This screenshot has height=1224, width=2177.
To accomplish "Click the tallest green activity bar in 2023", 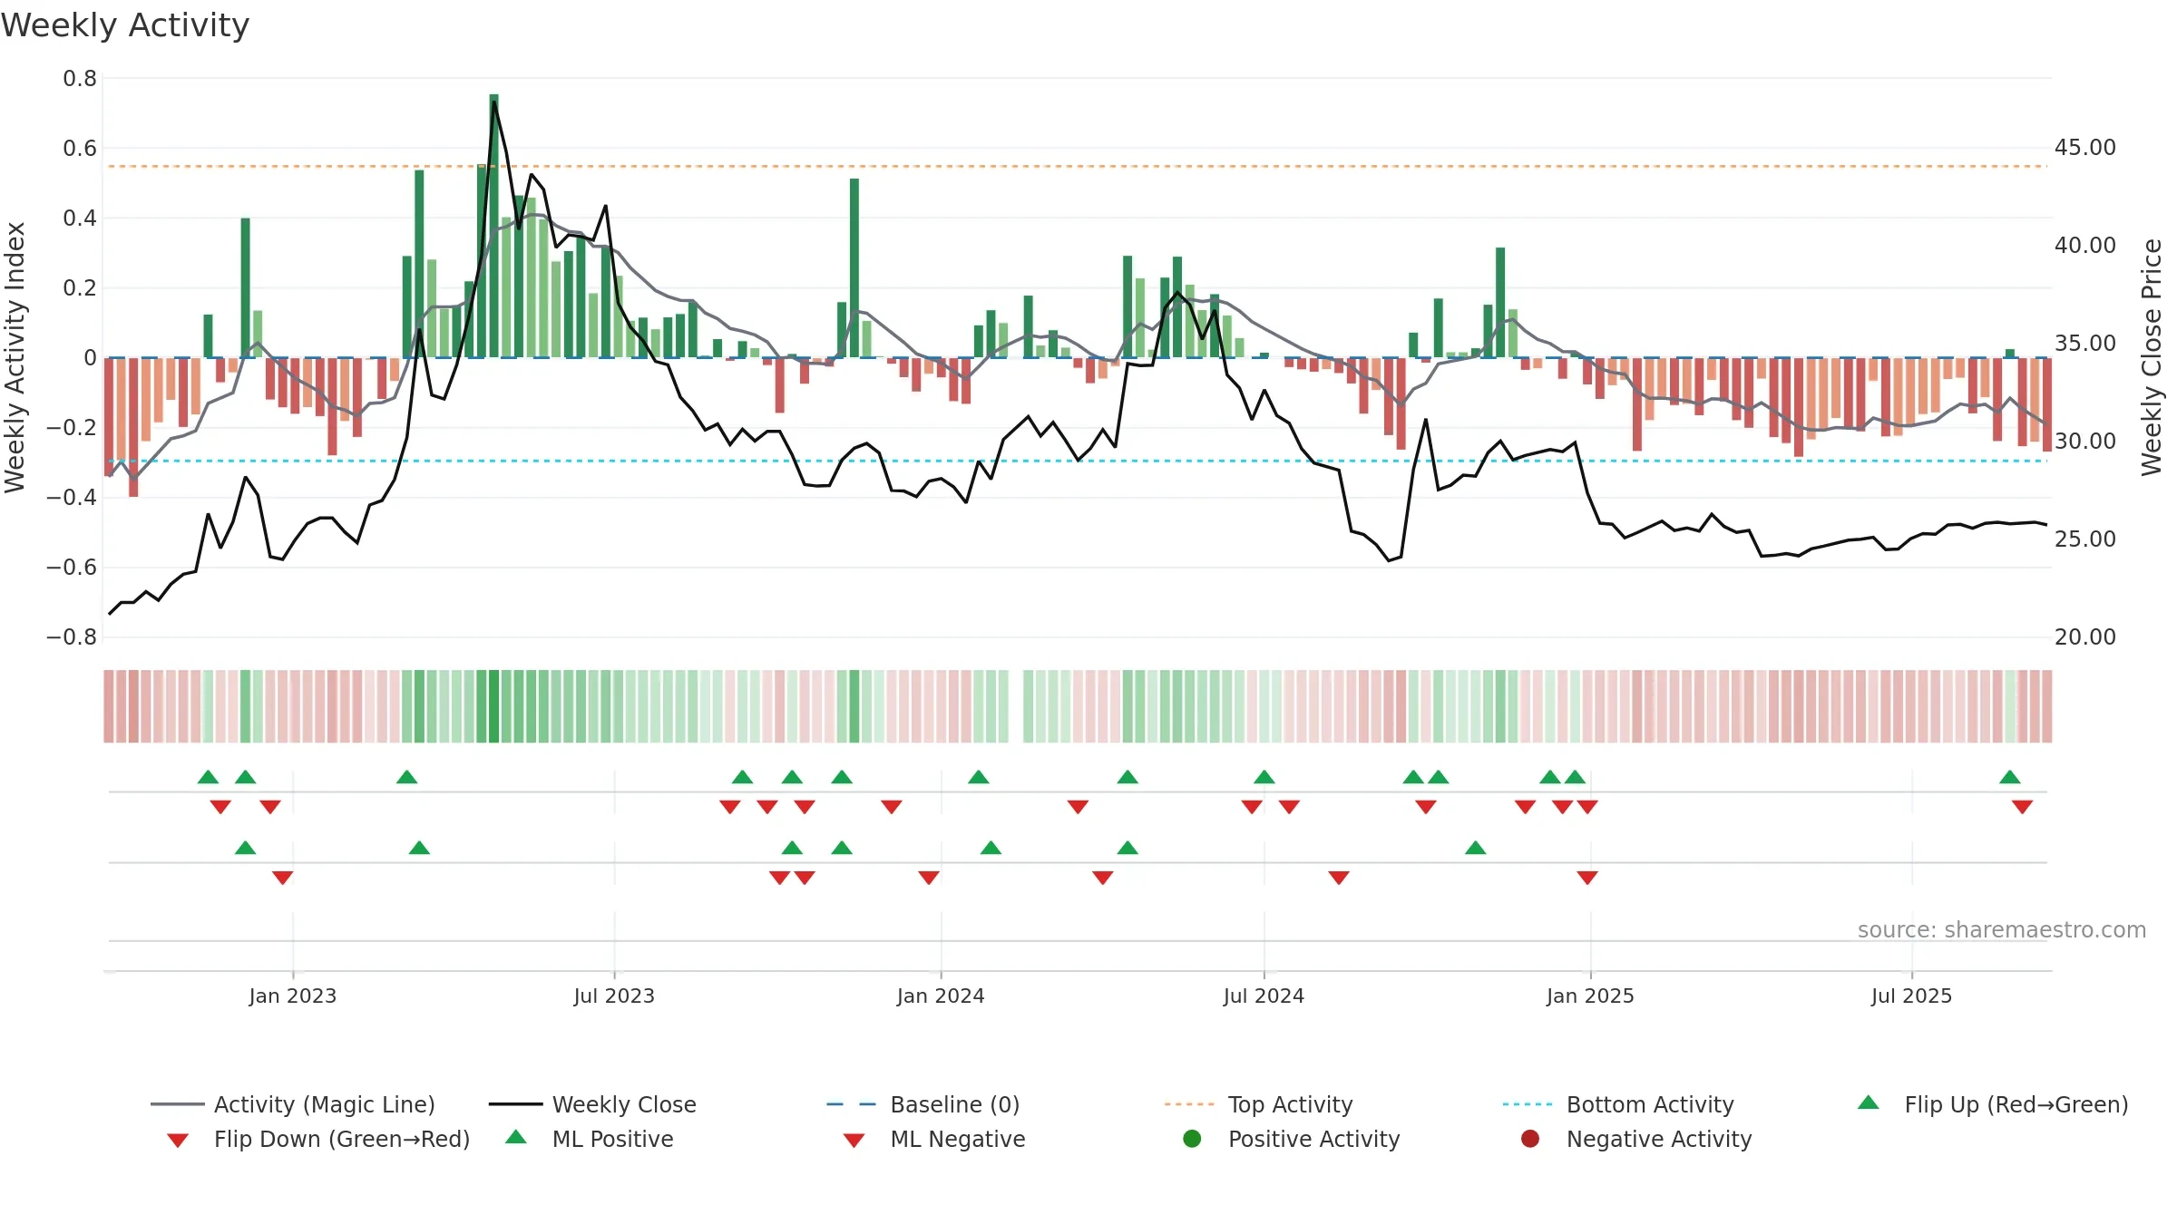I will point(493,226).
